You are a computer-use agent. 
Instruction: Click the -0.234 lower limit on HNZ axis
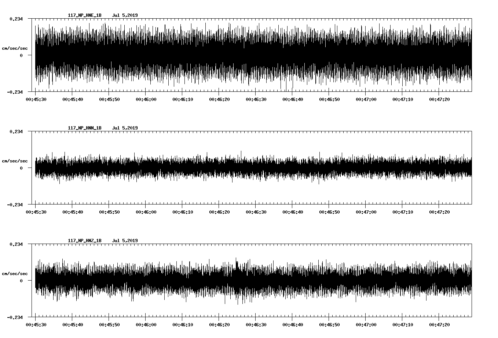[x=15, y=317]
